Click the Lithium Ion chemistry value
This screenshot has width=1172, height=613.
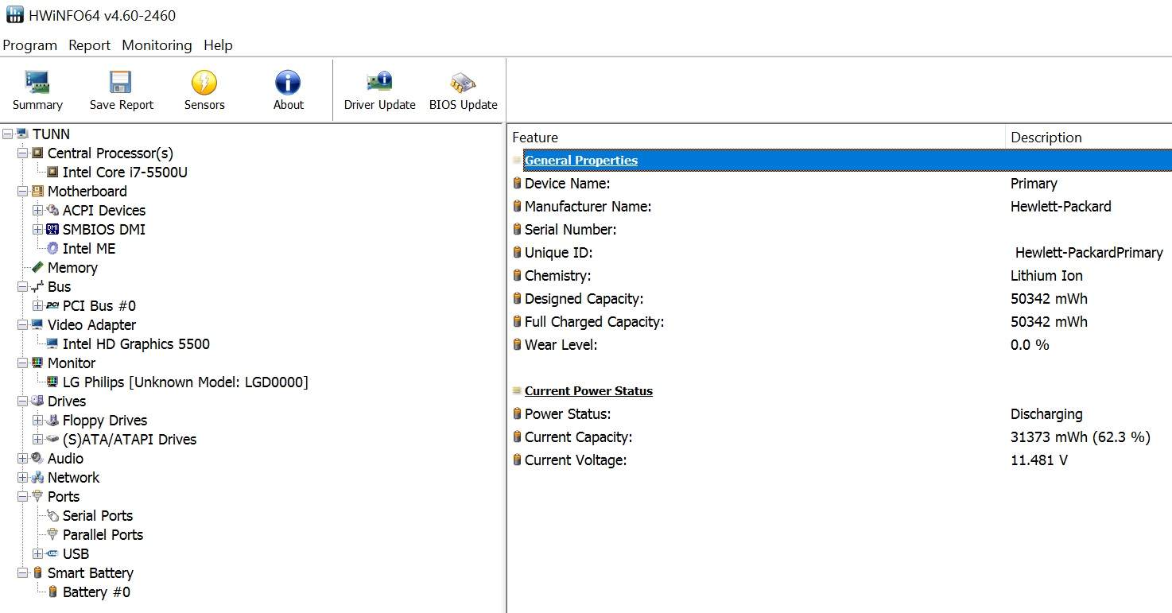point(1046,276)
